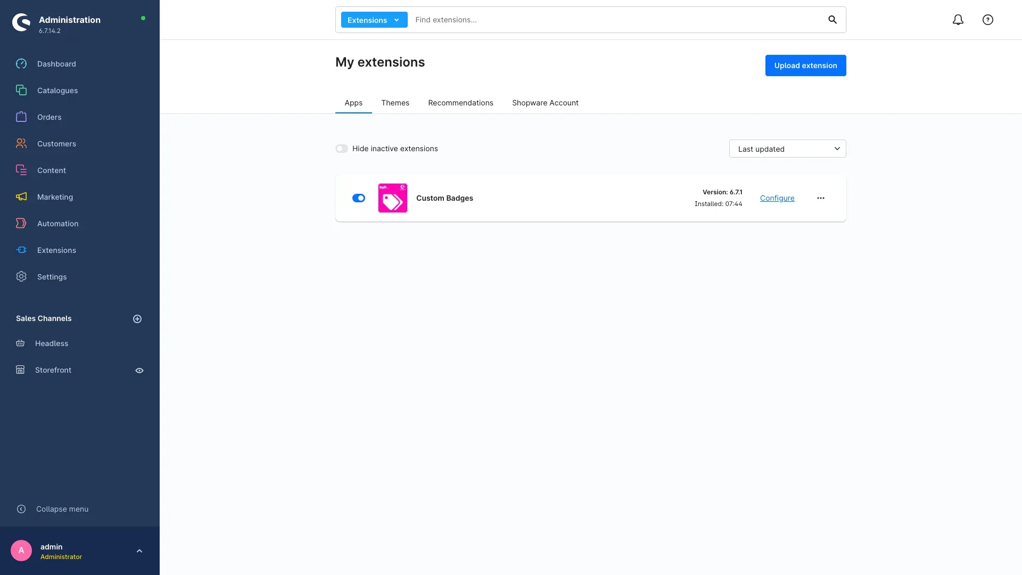Open the Content layout icon

(21, 170)
